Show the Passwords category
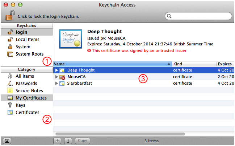 tap(27, 84)
